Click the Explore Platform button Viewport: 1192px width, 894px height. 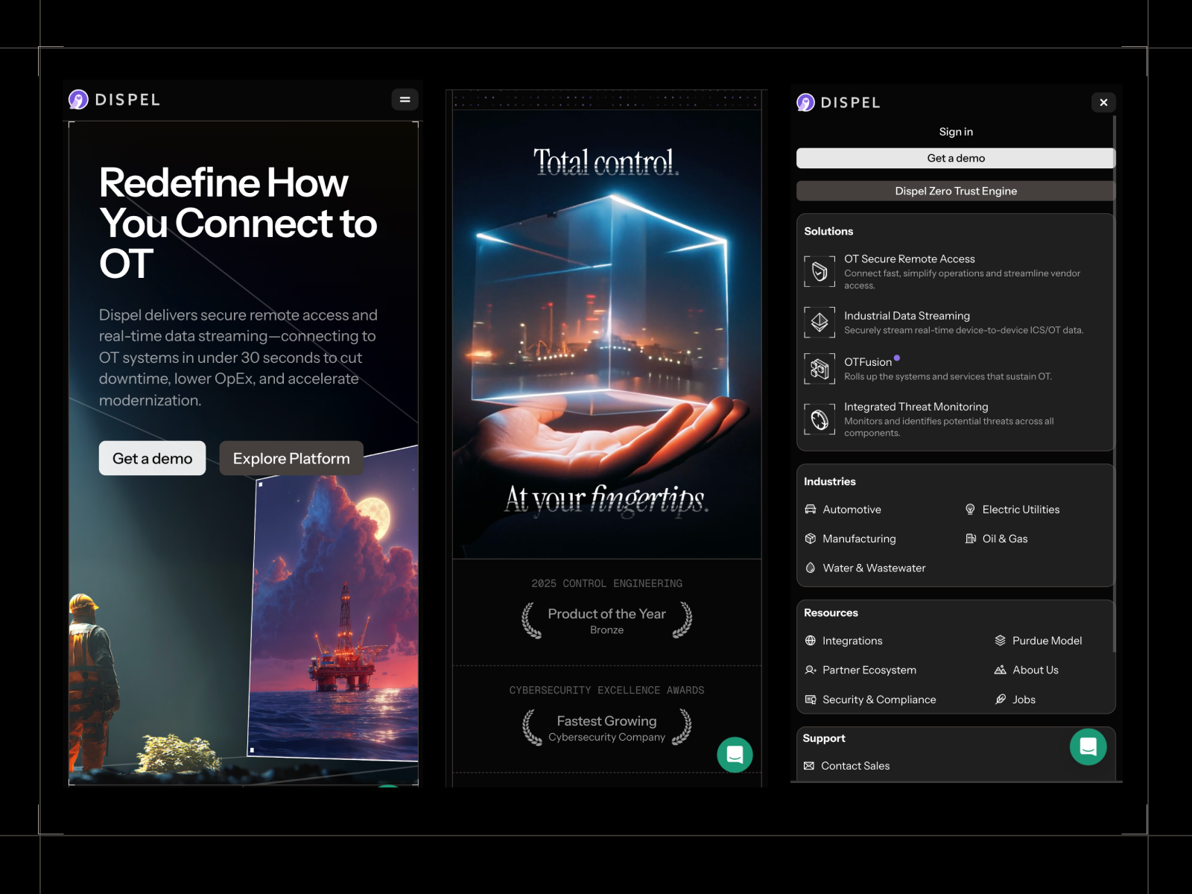point(291,458)
